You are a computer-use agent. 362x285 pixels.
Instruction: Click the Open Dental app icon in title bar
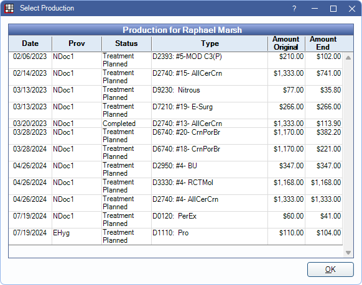click(x=9, y=9)
